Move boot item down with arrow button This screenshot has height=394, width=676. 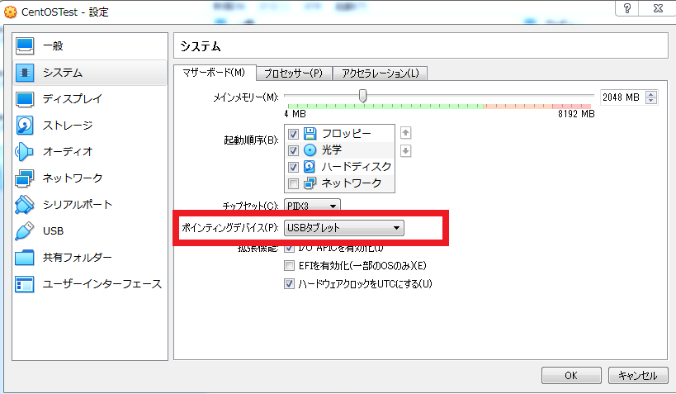pos(405,151)
